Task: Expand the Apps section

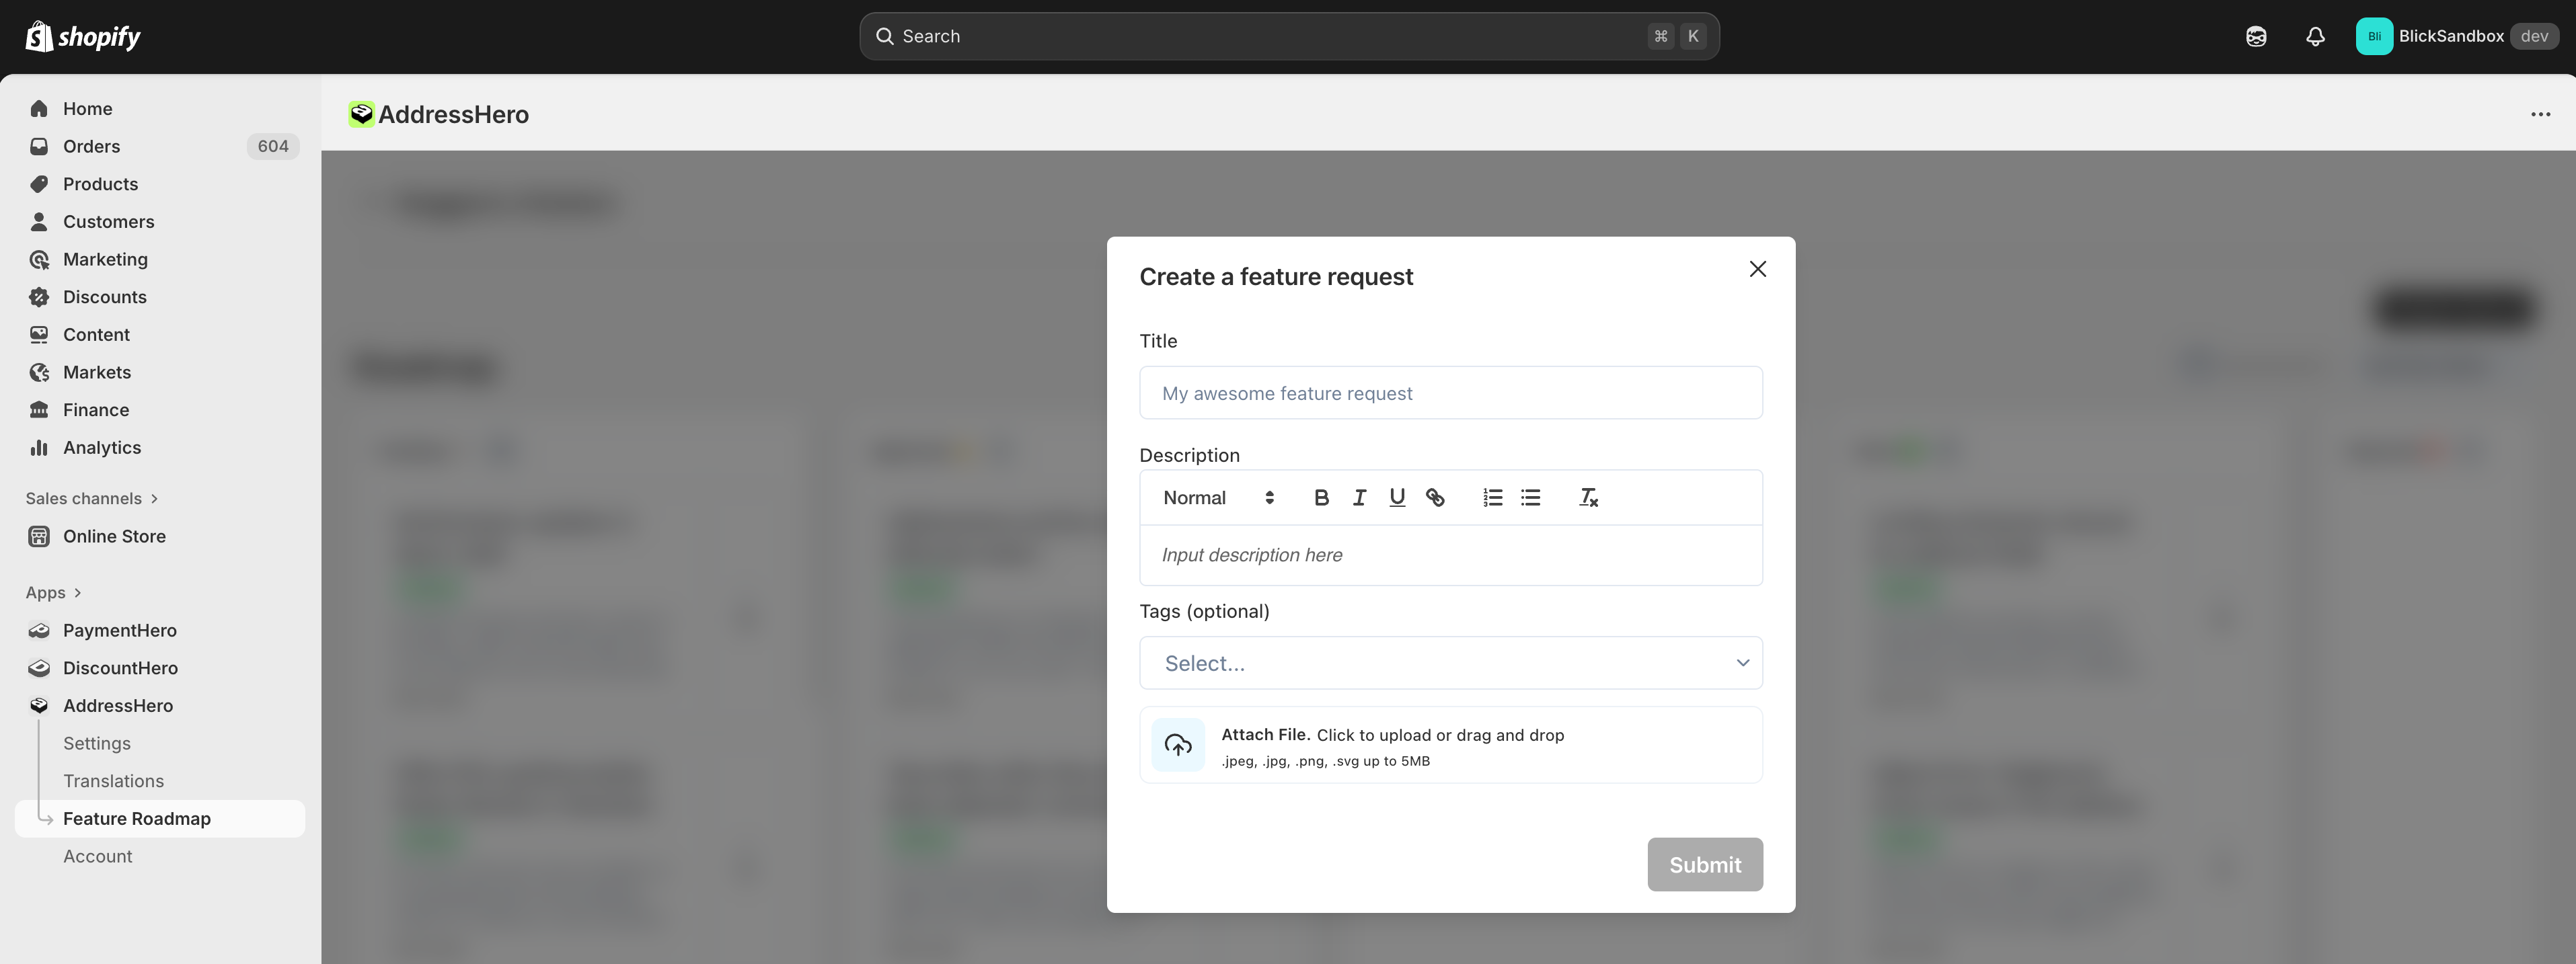Action: tap(54, 592)
